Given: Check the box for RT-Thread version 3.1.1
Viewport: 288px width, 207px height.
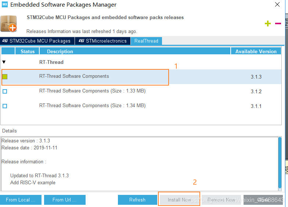Looking at the screenshot, I should [5, 106].
